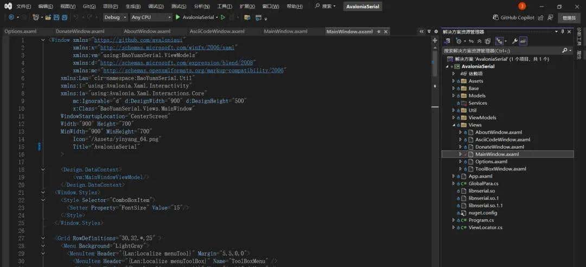
Task: Open the Solution Explorer window options dropdown
Action: (556, 31)
